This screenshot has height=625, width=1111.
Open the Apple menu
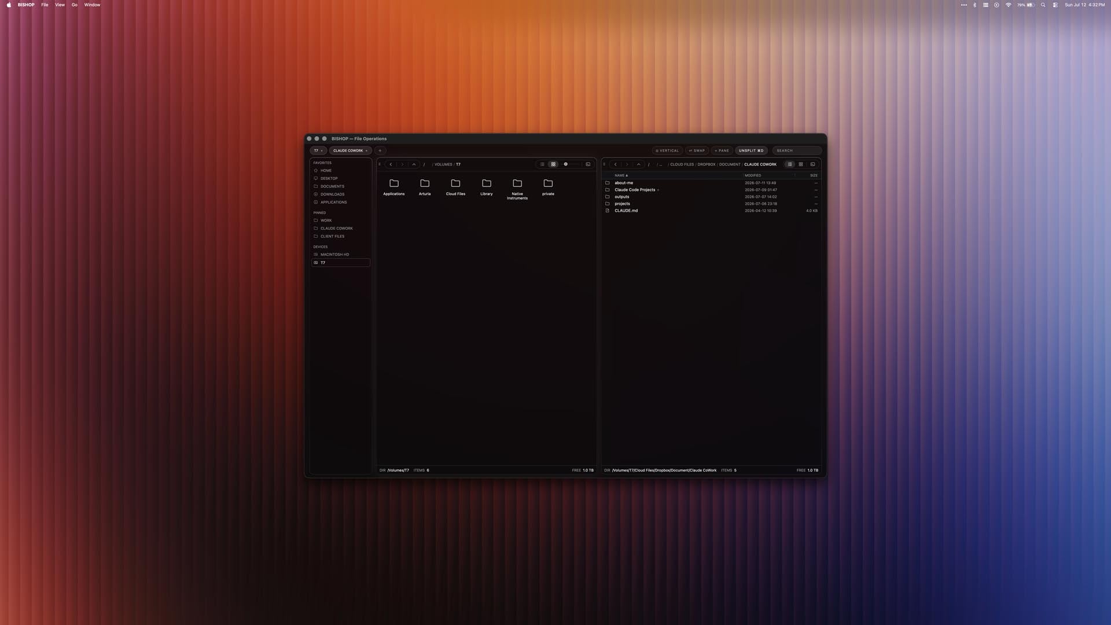[9, 5]
